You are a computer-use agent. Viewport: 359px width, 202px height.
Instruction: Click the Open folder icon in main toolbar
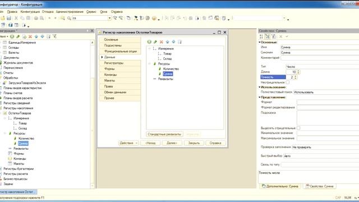[x=2, y=18]
